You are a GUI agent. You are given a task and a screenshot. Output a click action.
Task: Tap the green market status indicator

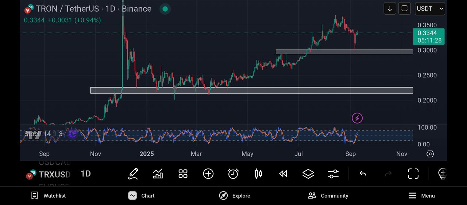click(165, 9)
